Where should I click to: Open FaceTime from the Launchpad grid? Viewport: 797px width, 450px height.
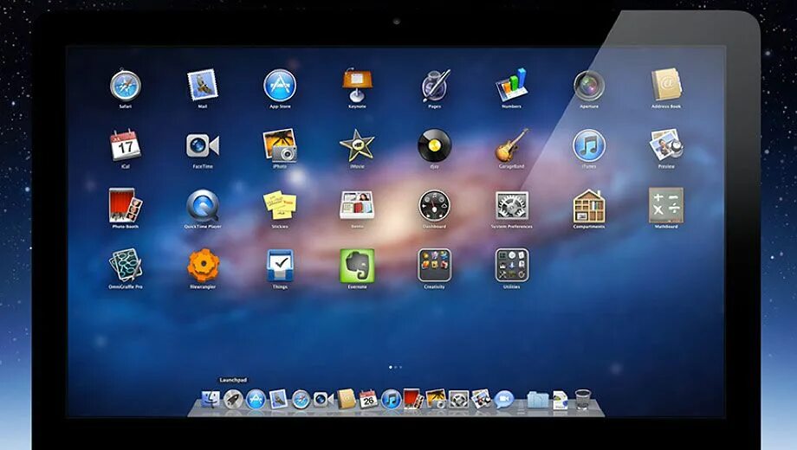point(203,145)
